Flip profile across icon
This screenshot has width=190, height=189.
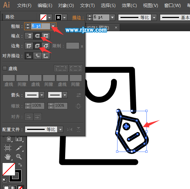[78, 130]
